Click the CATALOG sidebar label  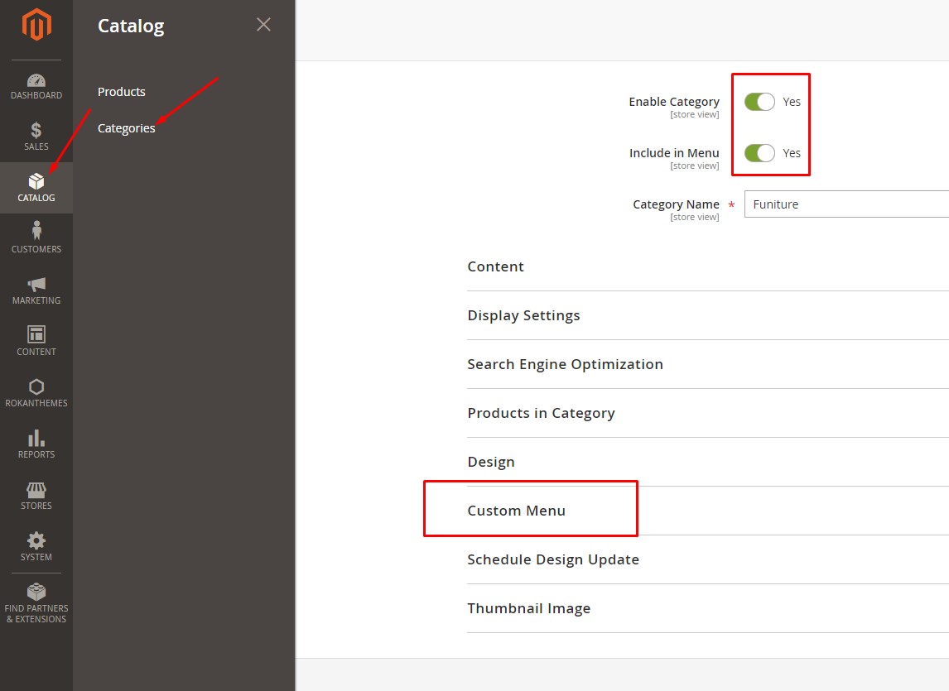click(x=36, y=198)
